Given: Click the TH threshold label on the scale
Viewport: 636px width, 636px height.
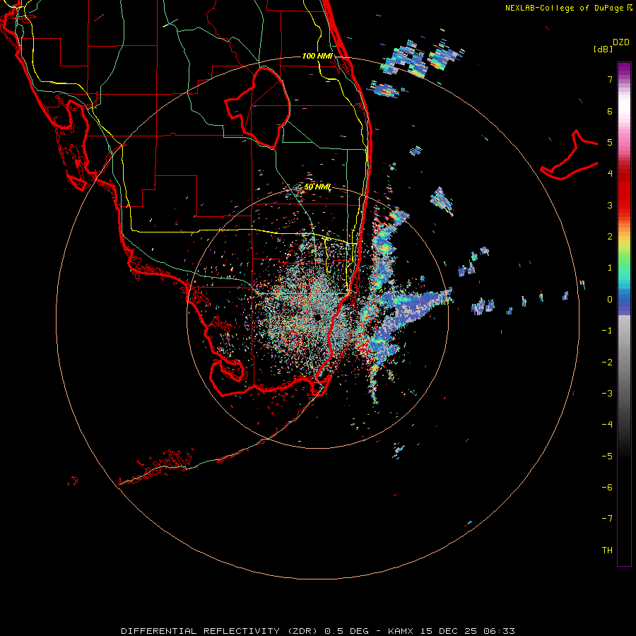Looking at the screenshot, I should (607, 550).
